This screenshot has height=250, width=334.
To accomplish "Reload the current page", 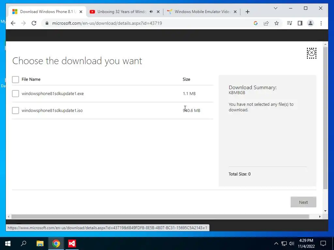I will [34, 23].
